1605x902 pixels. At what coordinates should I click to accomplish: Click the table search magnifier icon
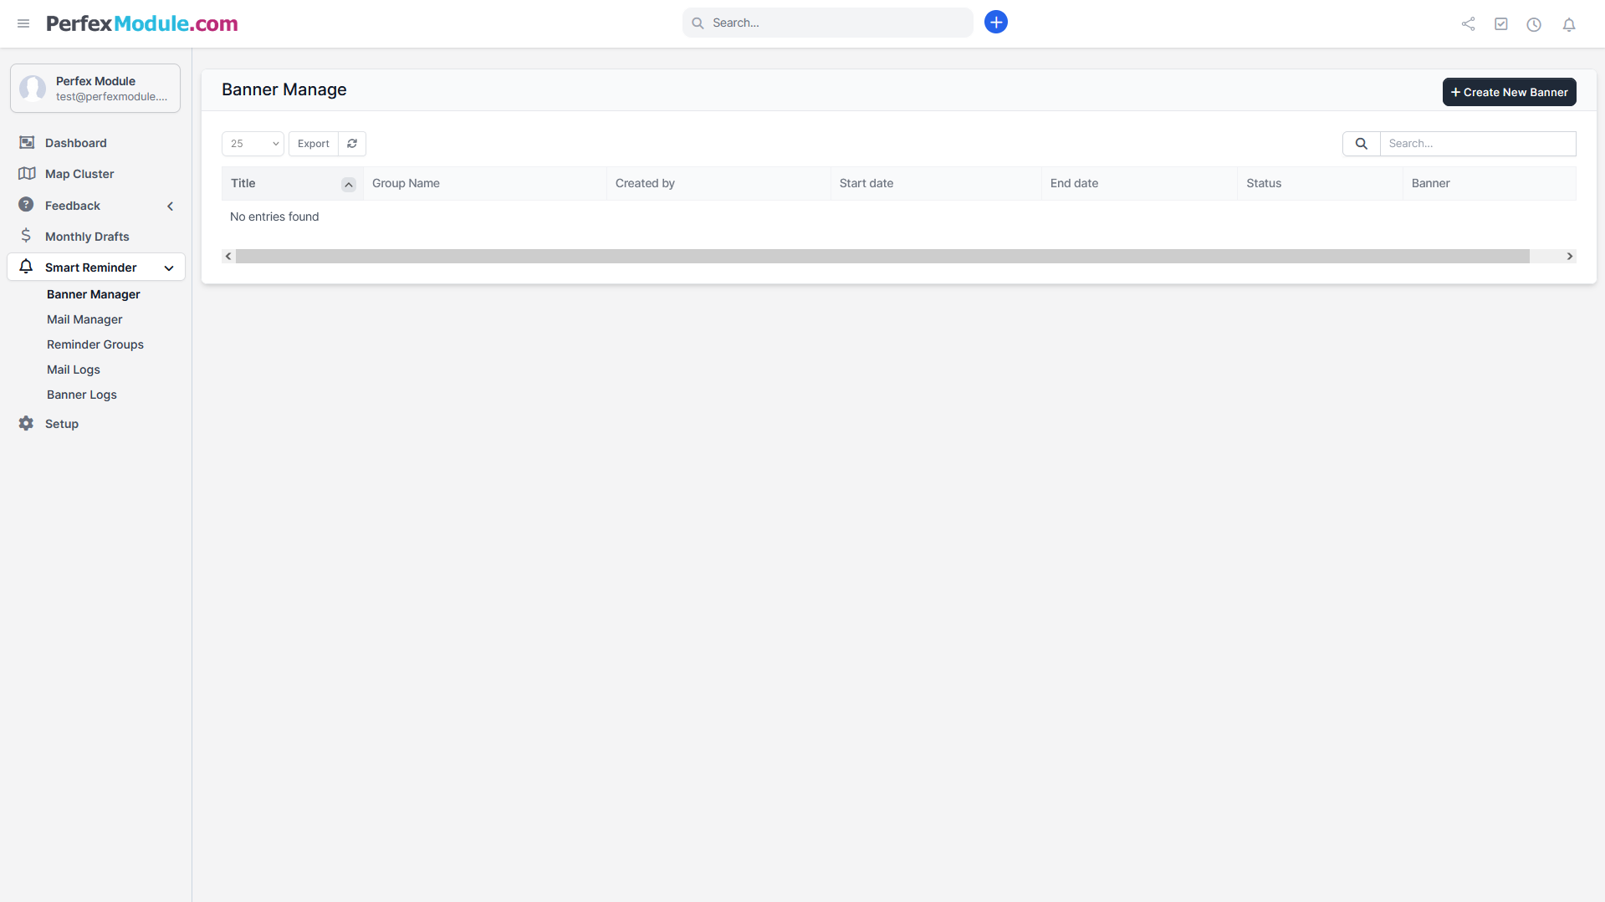pyautogui.click(x=1361, y=144)
